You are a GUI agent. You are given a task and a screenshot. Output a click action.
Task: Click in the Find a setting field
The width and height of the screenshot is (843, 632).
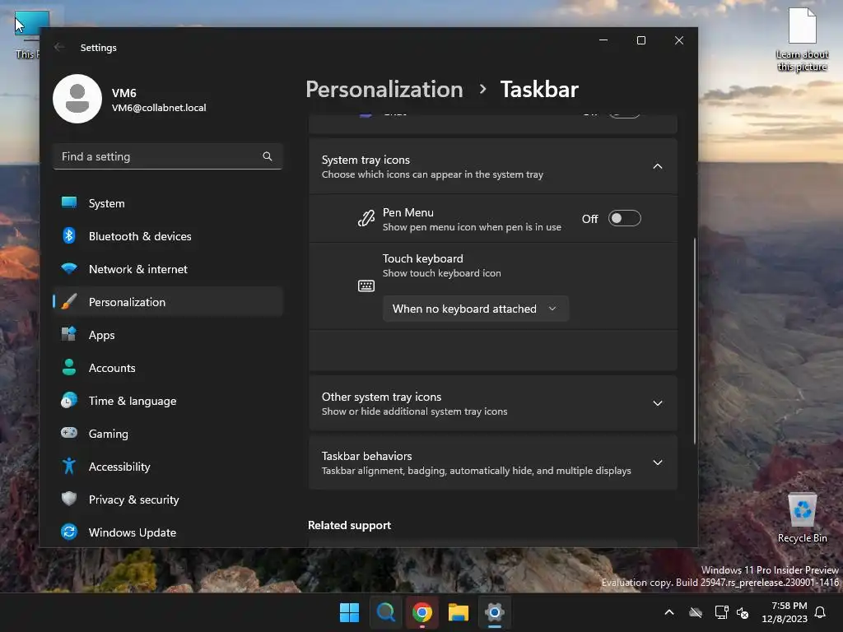pyautogui.click(x=168, y=156)
